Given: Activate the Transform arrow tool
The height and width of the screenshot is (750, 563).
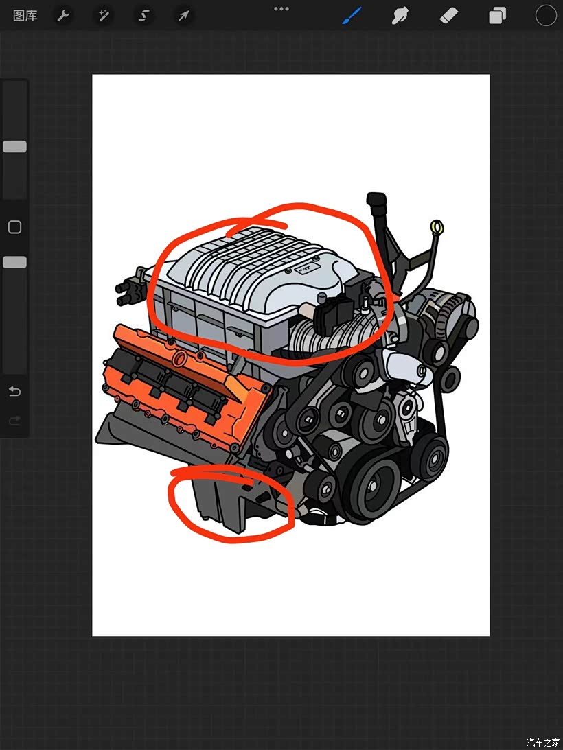Looking at the screenshot, I should [183, 16].
